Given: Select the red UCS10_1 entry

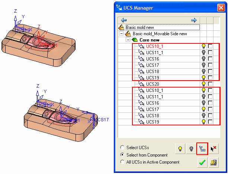Looking at the screenshot, I should pos(155,46).
